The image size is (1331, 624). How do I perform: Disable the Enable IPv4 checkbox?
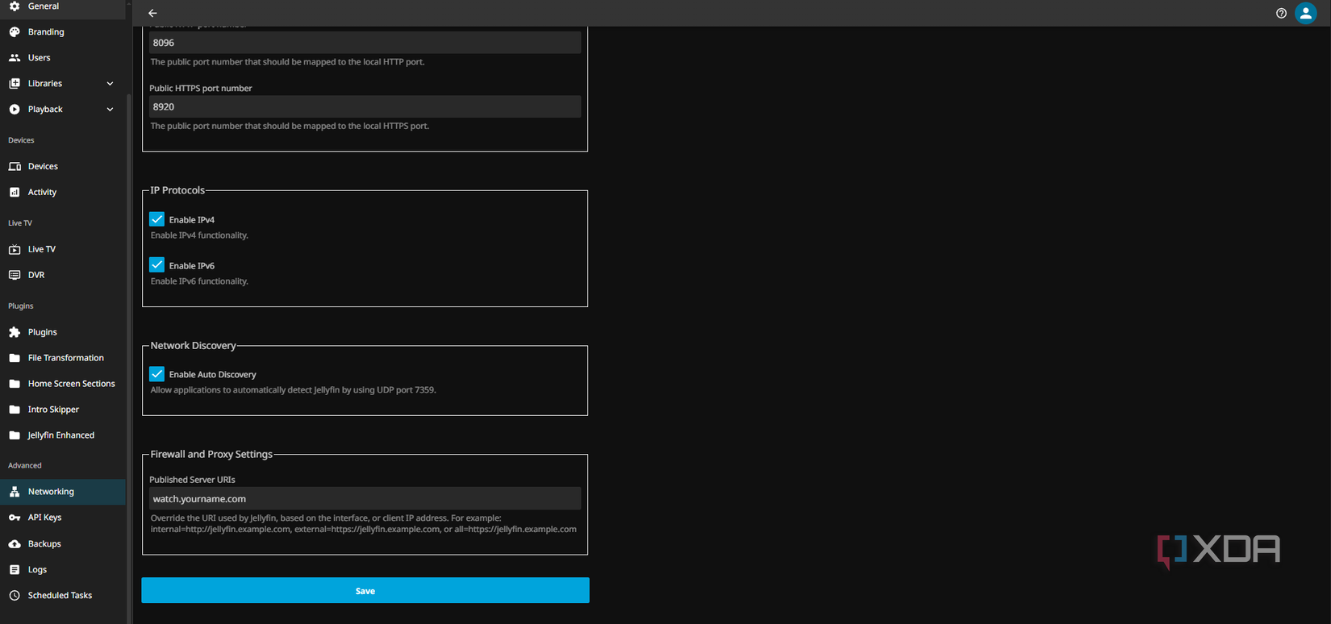(156, 219)
